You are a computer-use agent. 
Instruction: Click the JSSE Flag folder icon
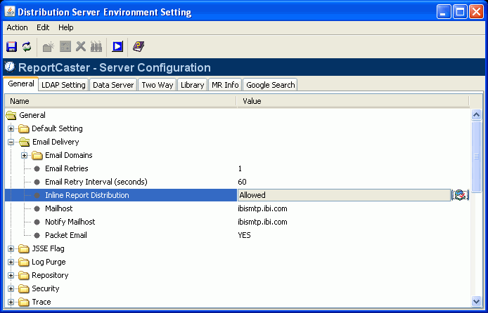(24, 248)
